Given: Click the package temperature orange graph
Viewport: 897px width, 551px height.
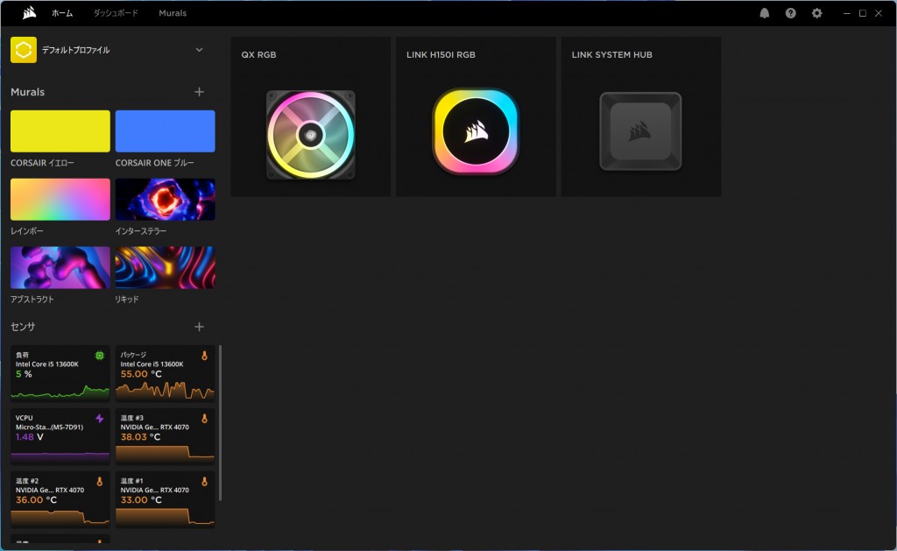Looking at the screenshot, I should point(166,391).
